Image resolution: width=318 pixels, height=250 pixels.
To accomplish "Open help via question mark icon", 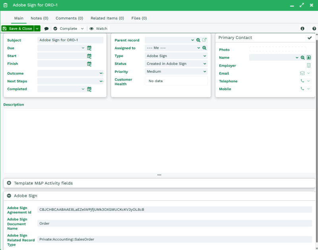I will click(314, 29).
